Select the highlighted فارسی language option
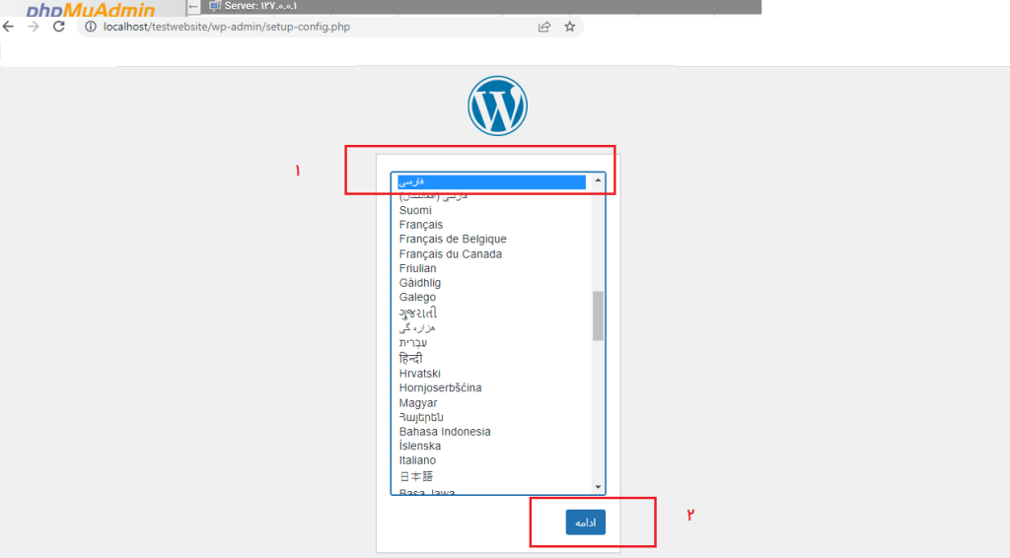 [491, 181]
